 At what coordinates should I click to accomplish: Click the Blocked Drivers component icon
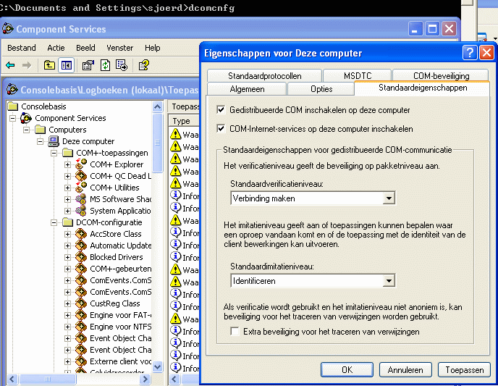coord(81,257)
